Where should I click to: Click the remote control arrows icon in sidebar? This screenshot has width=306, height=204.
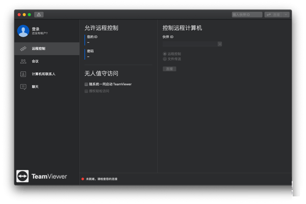pos(23,48)
